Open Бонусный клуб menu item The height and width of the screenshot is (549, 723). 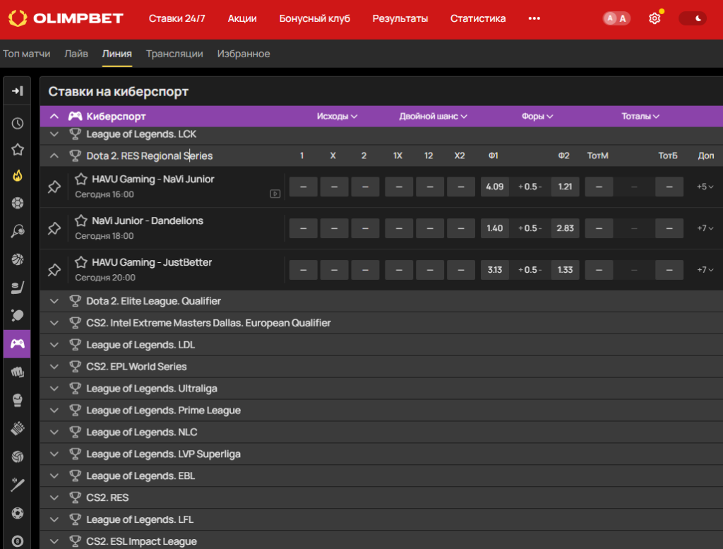click(314, 18)
